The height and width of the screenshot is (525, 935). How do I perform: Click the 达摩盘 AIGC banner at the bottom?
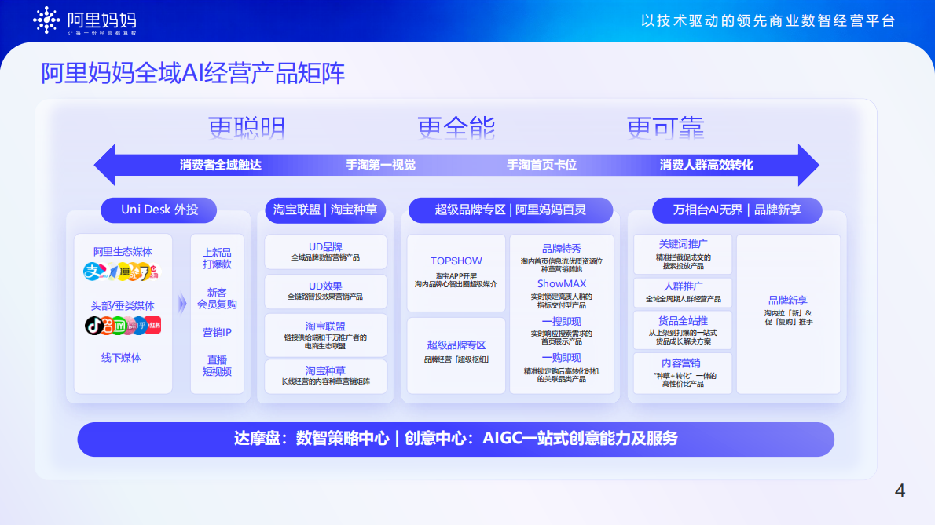tap(456, 439)
